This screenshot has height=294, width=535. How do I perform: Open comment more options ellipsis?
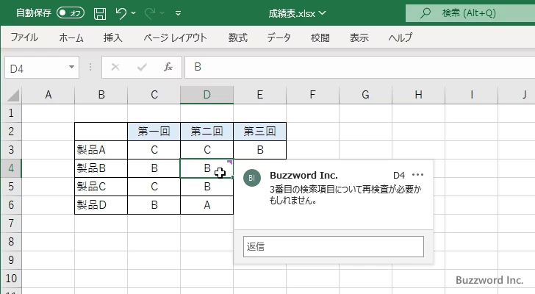pos(418,175)
